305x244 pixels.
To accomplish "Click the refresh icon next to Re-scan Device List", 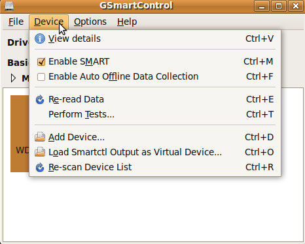I will coord(40,167).
